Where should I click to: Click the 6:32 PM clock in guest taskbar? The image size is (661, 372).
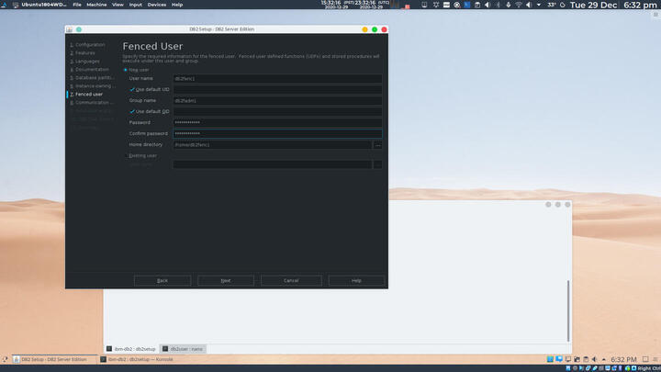click(623, 360)
